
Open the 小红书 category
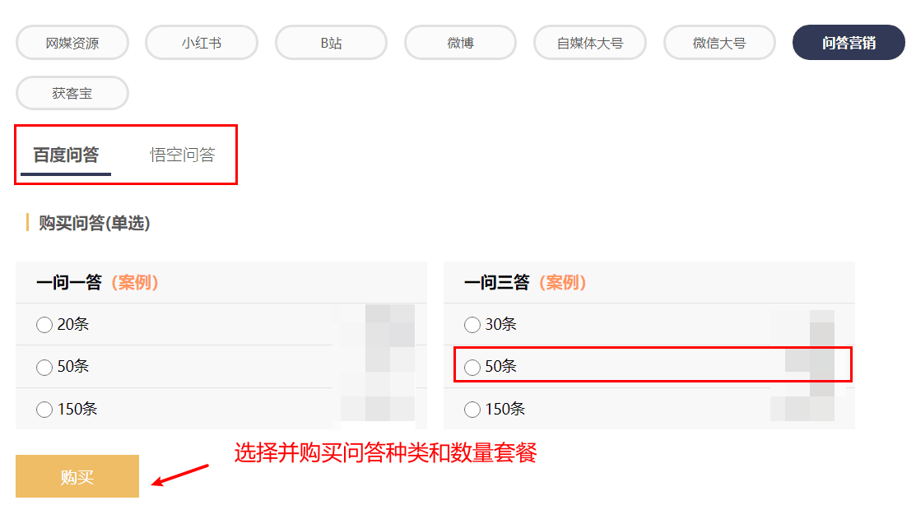coord(202,43)
